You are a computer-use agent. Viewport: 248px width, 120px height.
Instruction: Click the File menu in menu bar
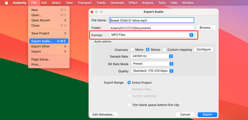[x=34, y=3]
